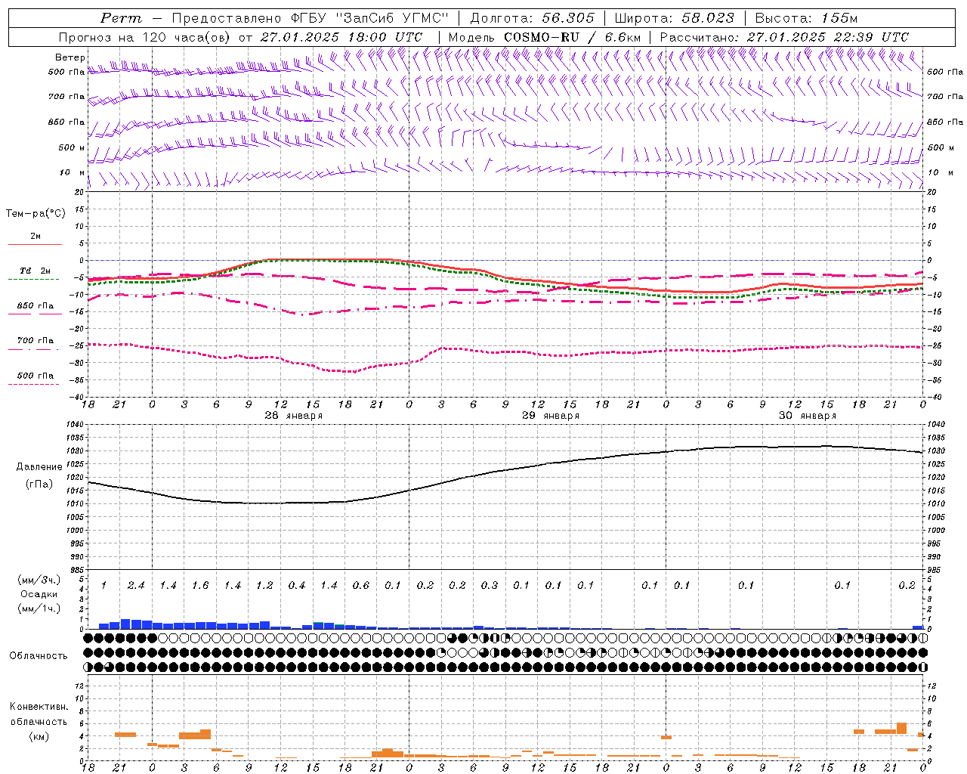Click the station name "Perm" in header
Image resolution: width=967 pixels, height=774 pixels.
[x=121, y=18]
